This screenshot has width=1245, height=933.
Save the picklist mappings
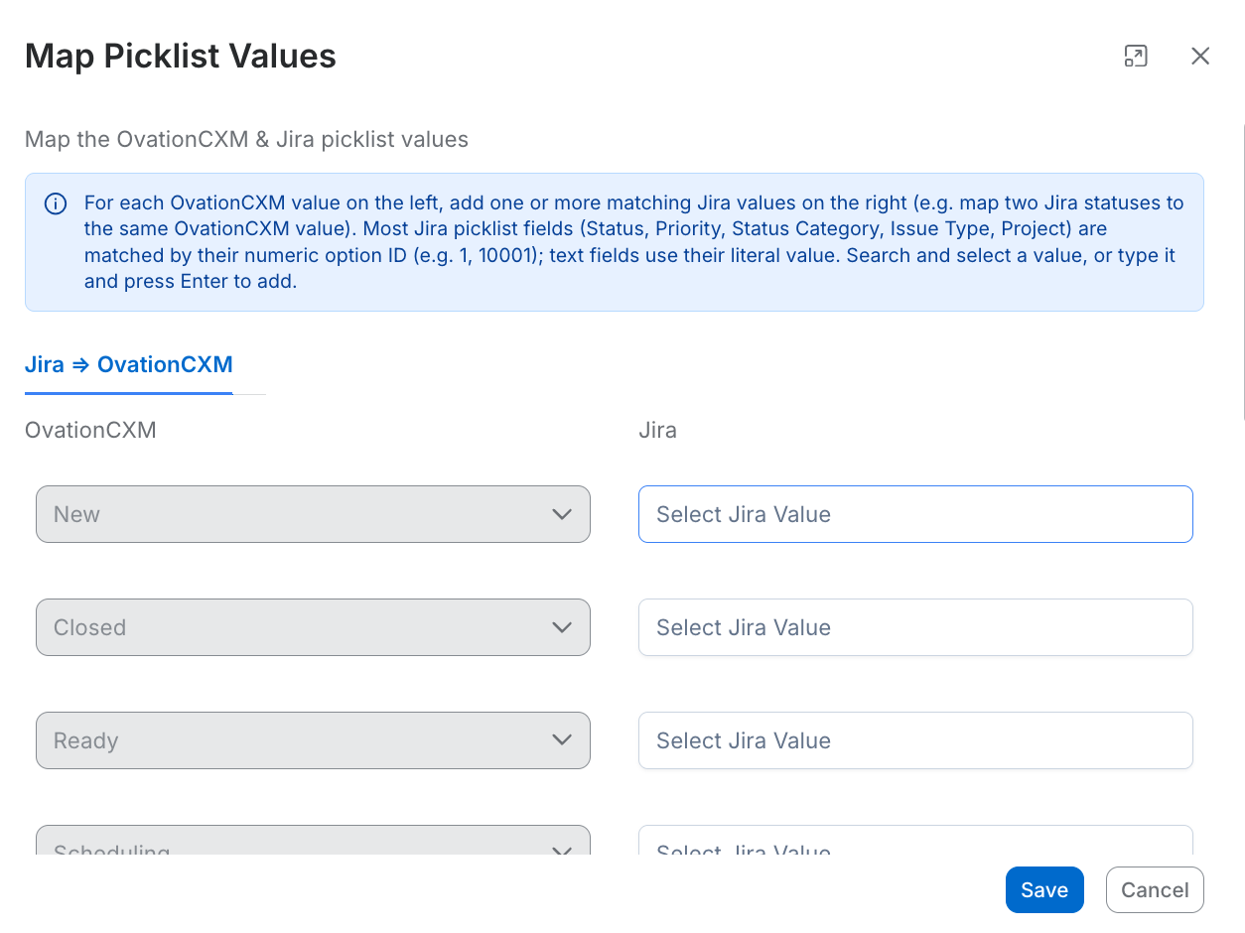1044,890
